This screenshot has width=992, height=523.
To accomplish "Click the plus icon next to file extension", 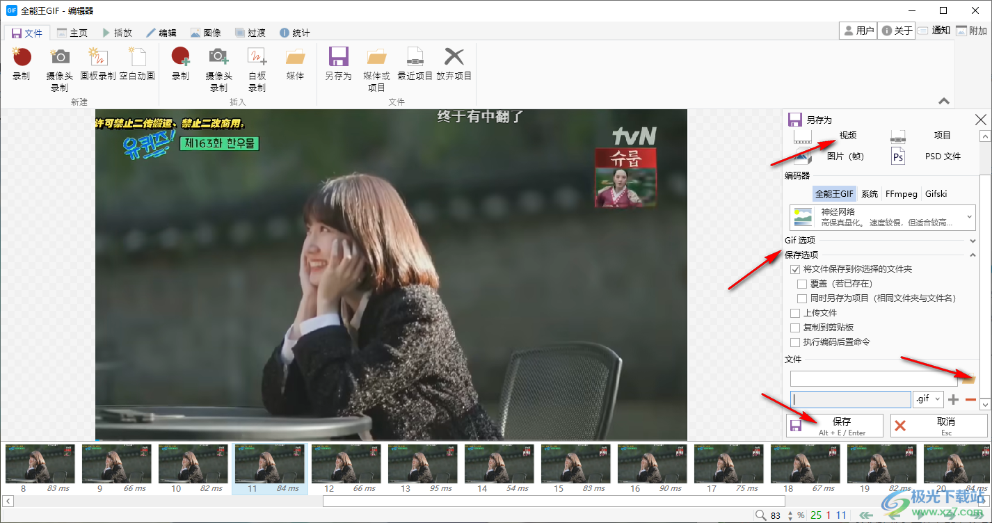I will (x=953, y=399).
